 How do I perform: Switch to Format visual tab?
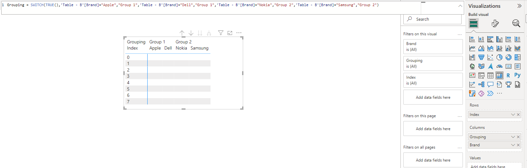pyautogui.click(x=495, y=23)
